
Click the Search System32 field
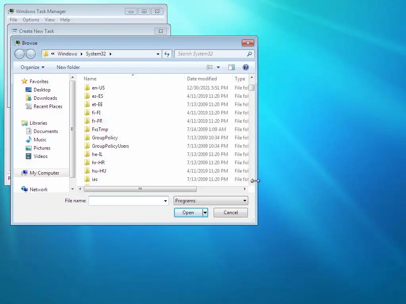(x=211, y=54)
